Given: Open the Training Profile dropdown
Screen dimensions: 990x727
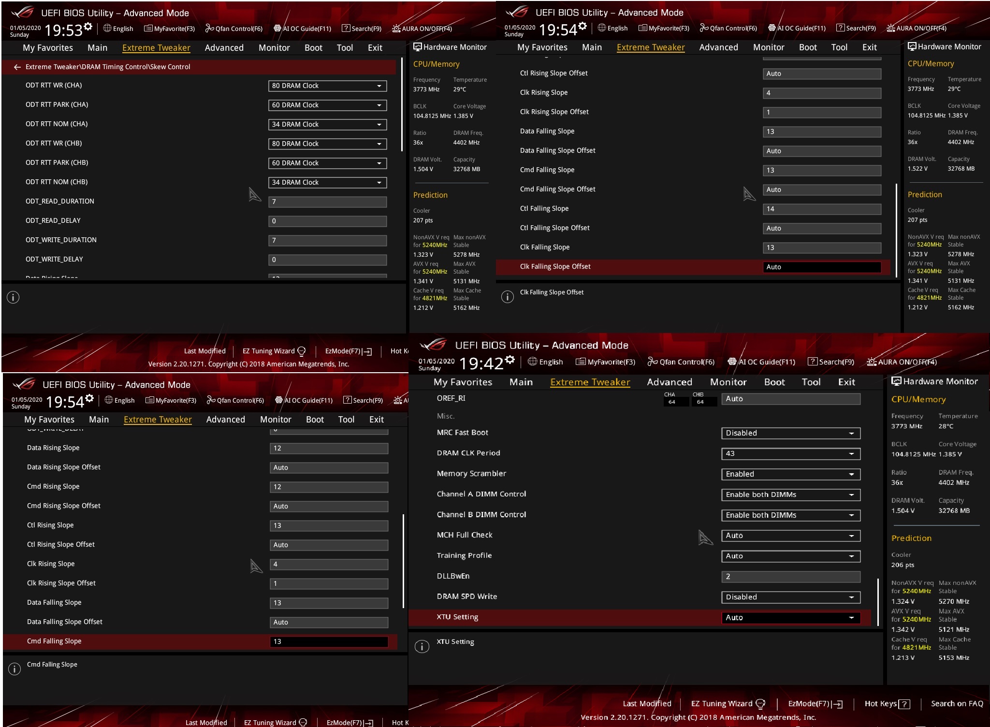Looking at the screenshot, I should (x=790, y=556).
